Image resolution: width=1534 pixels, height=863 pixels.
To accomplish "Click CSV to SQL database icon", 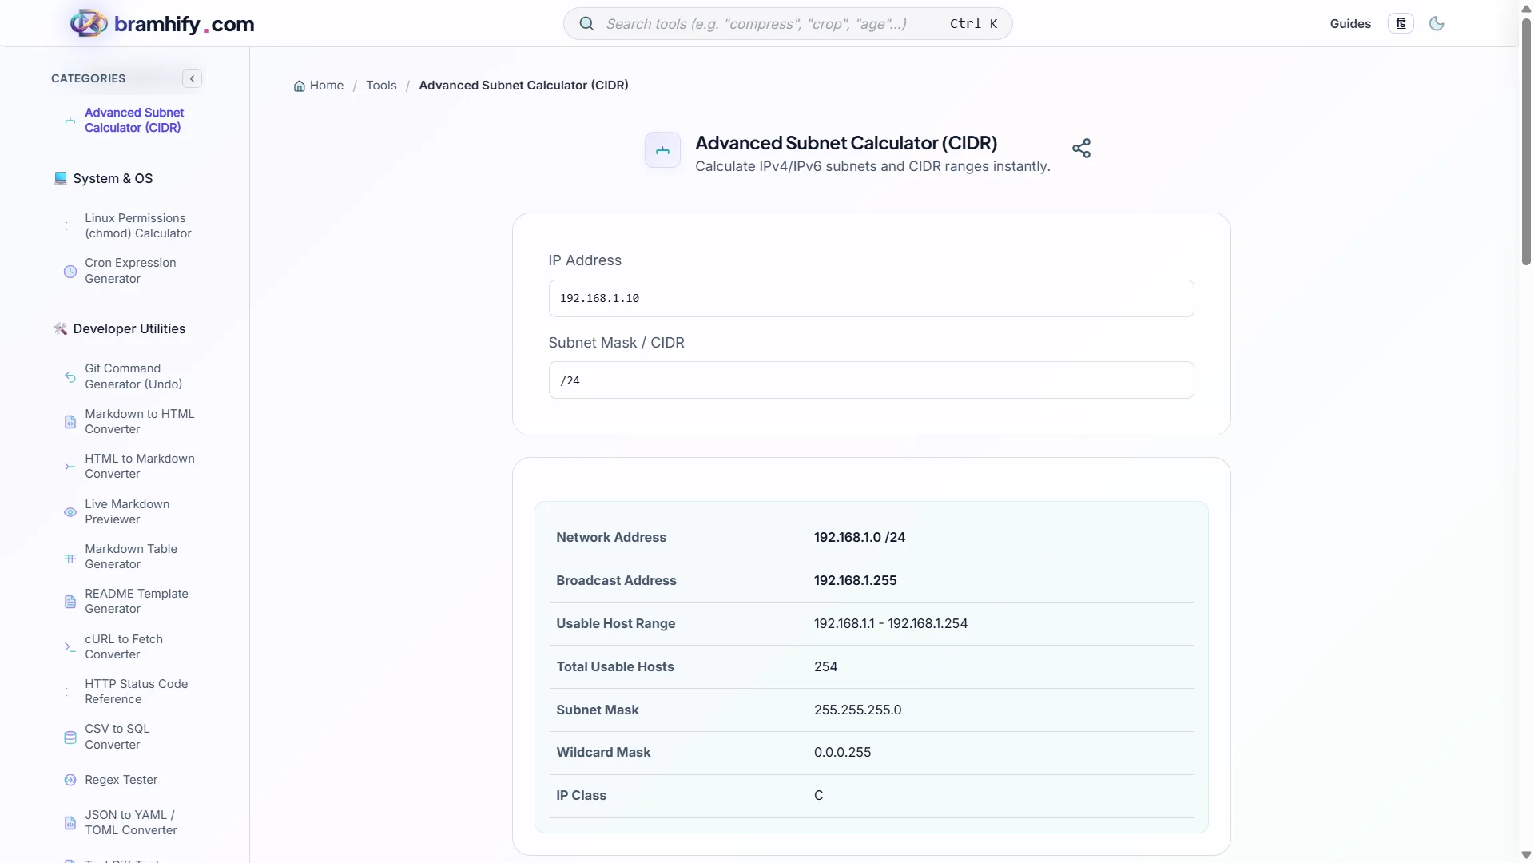I will tap(70, 738).
